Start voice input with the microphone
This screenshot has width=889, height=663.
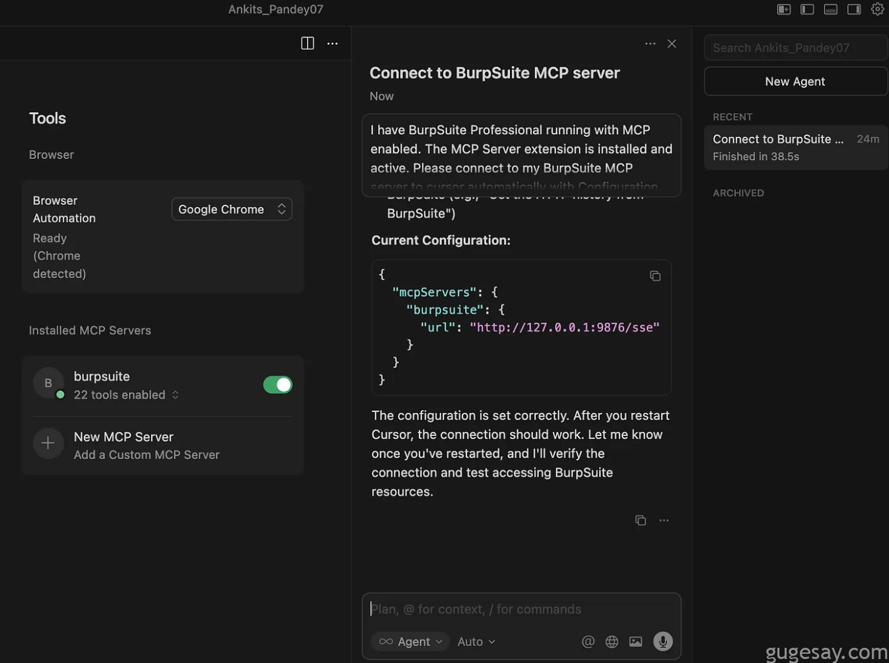coord(662,641)
